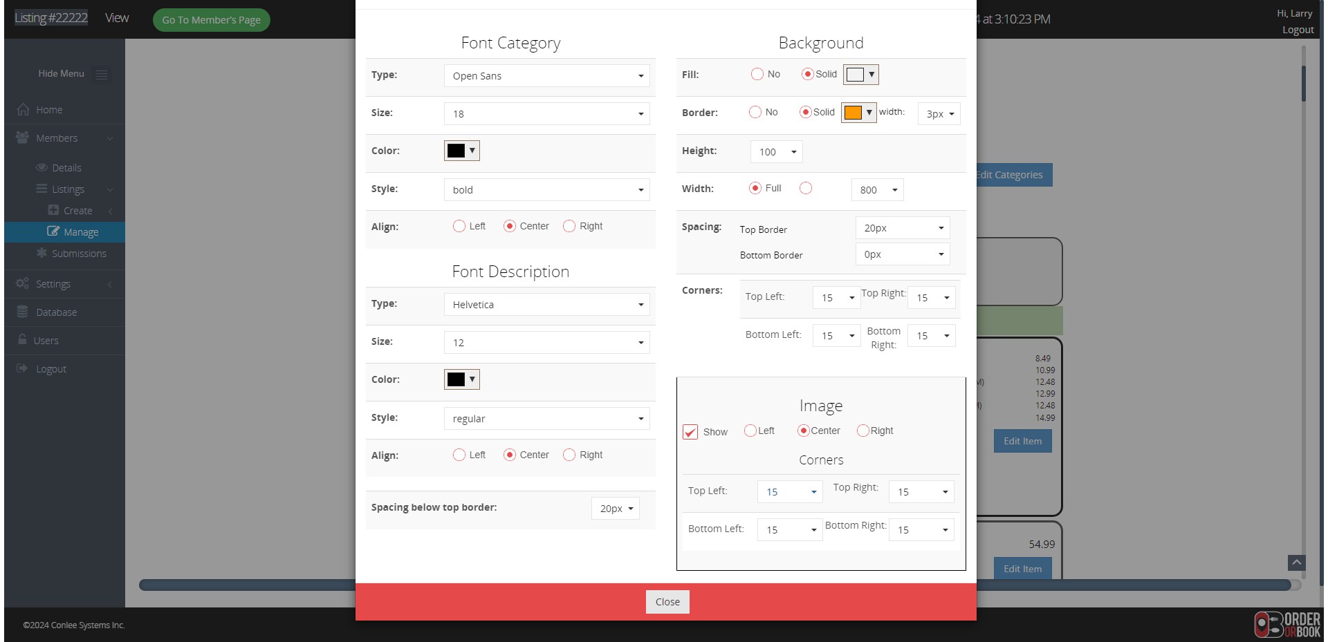This screenshot has height=642, width=1328.
Task: Open Spacing below top border dropdown
Action: [615, 509]
